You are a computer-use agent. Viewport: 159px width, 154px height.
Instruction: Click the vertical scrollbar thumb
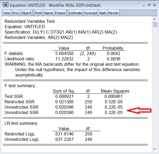tap(154, 24)
